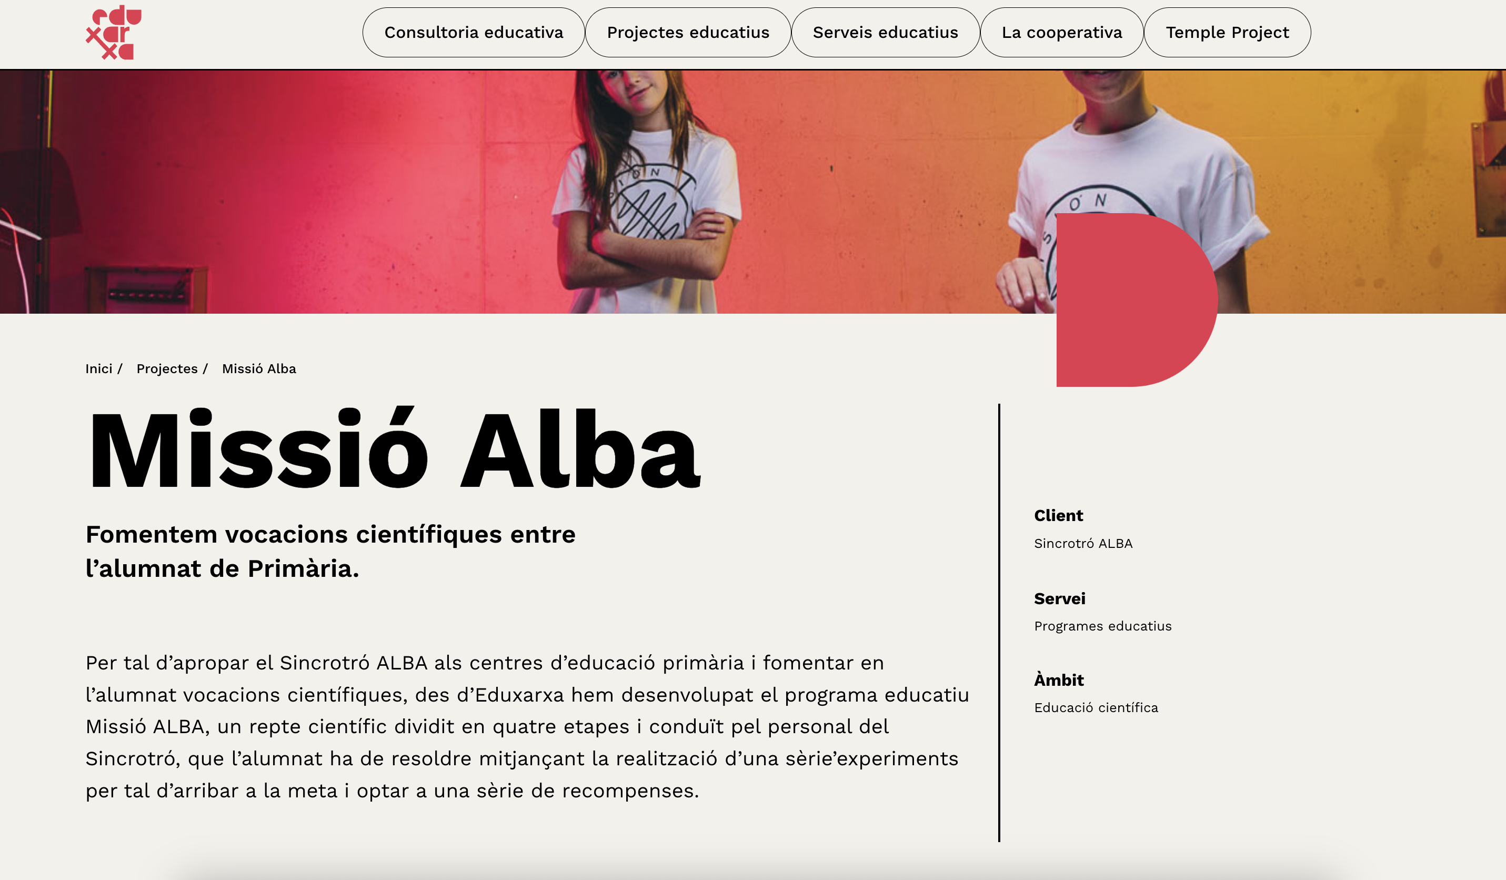Click the Àmbit heading in sidebar
The width and height of the screenshot is (1506, 880).
[x=1058, y=679]
